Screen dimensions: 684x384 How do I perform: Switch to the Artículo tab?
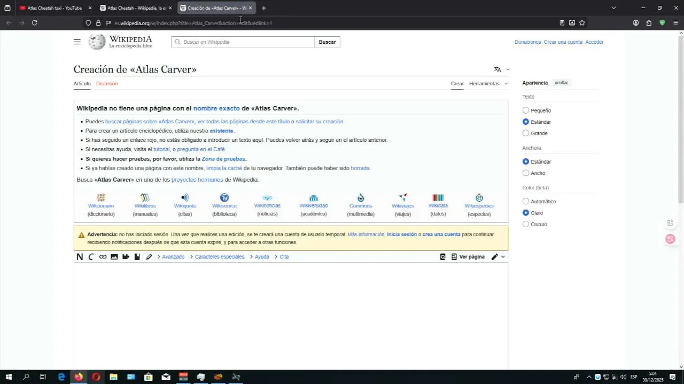point(82,84)
